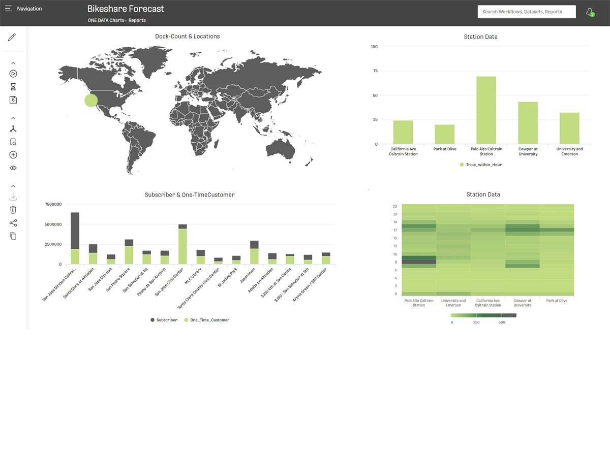Toggle the eye visibility icon
This screenshot has height=457, width=610.
(13, 168)
